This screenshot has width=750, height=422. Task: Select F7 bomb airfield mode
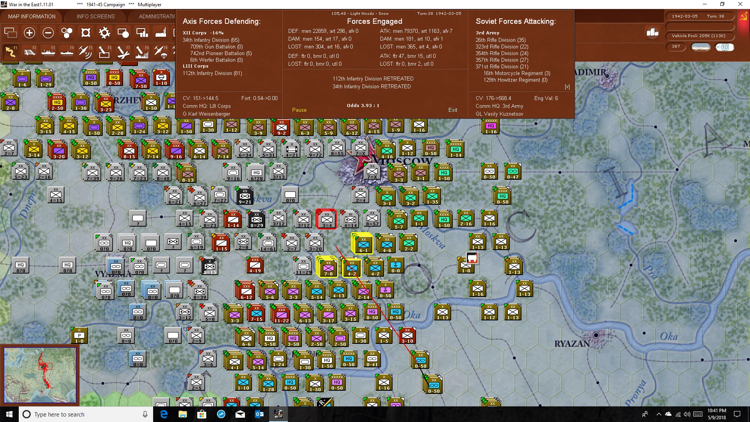tap(123, 52)
